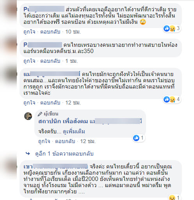Viewport: 194px width, 200px height.
Task: Click the pencil author badge icon
Action: [x=40, y=114]
